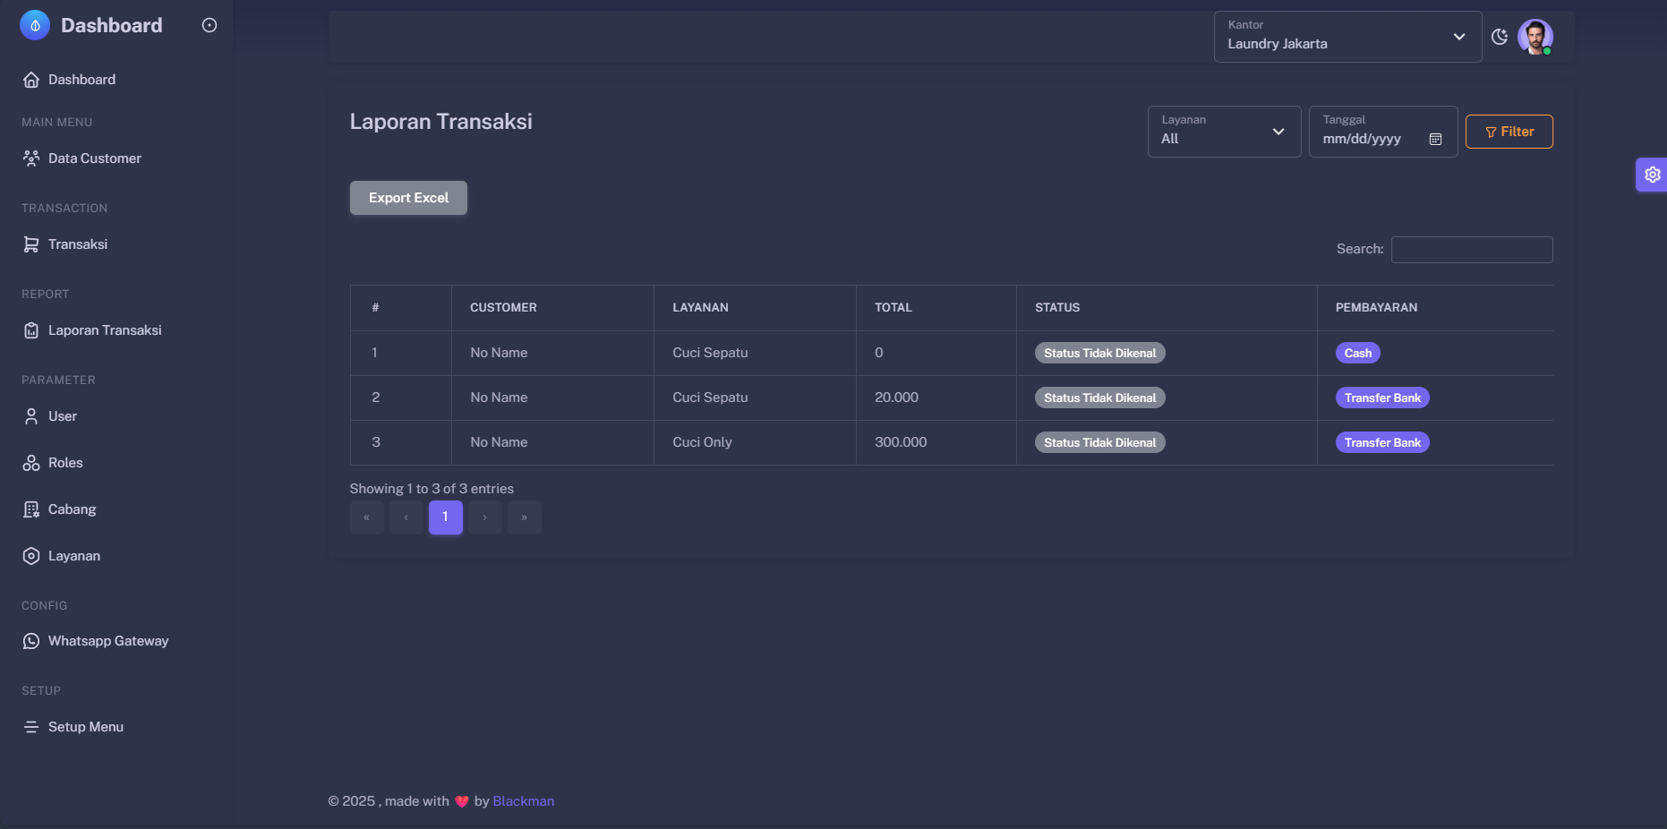This screenshot has width=1667, height=829.
Task: Focus the table Search input field
Action: [x=1471, y=250]
